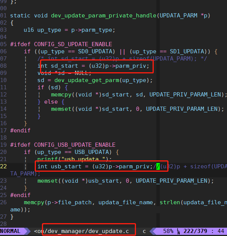
Task: Click memcpy call on line 12
Action: click(x=61, y=95)
